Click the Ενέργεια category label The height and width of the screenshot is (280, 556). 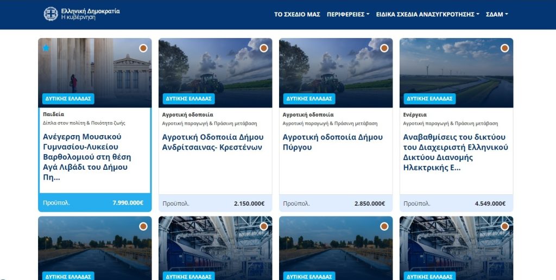point(415,115)
